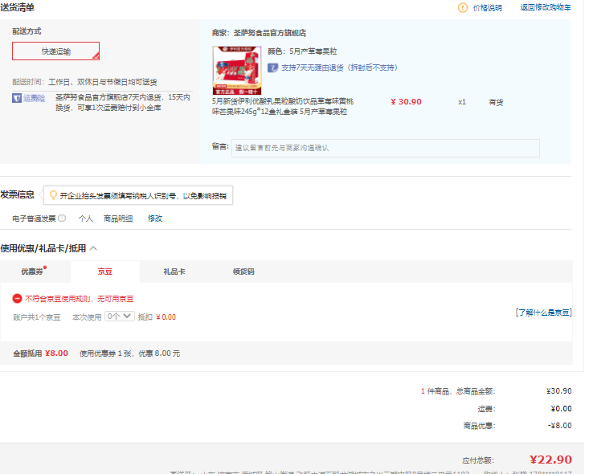Switch to the 领货码 tab
This screenshot has width=589, height=474.
click(x=243, y=272)
